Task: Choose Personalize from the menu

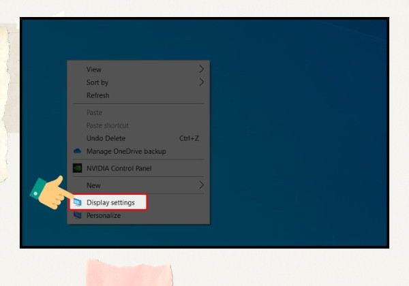Action: coord(138,215)
